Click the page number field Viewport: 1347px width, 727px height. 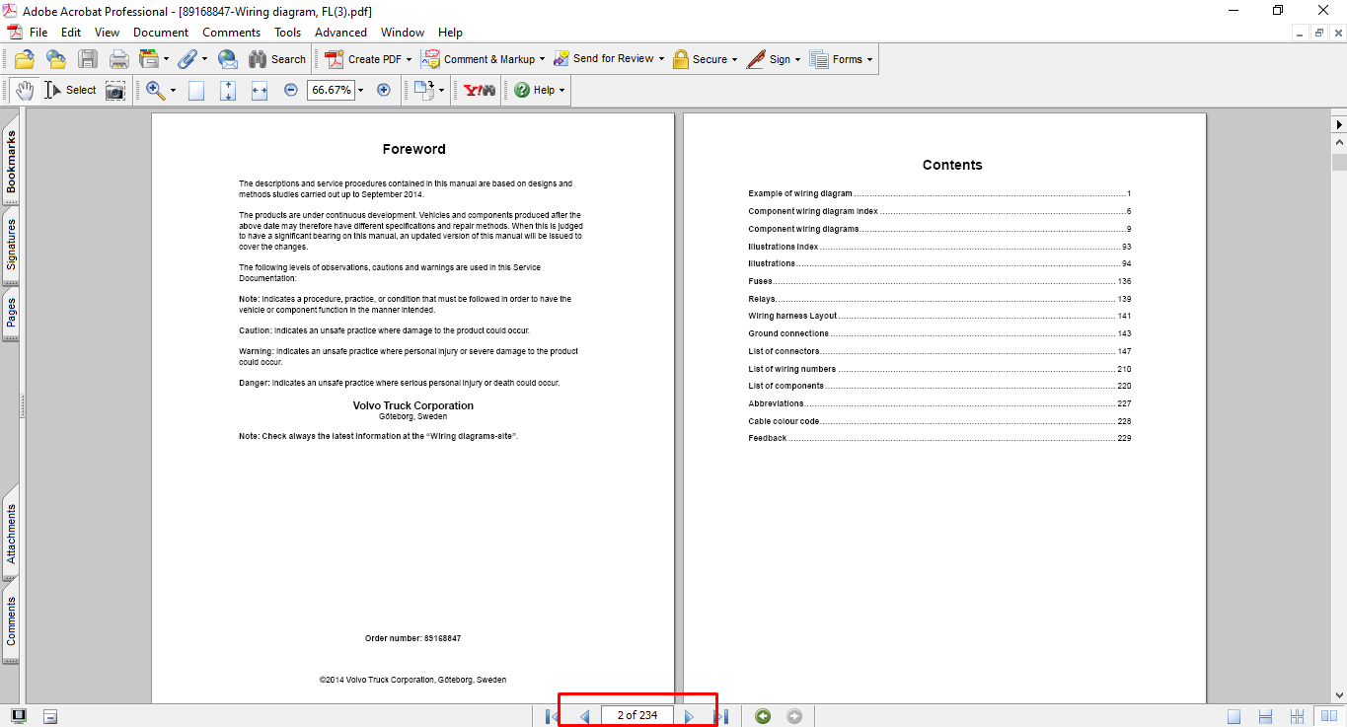(636, 715)
